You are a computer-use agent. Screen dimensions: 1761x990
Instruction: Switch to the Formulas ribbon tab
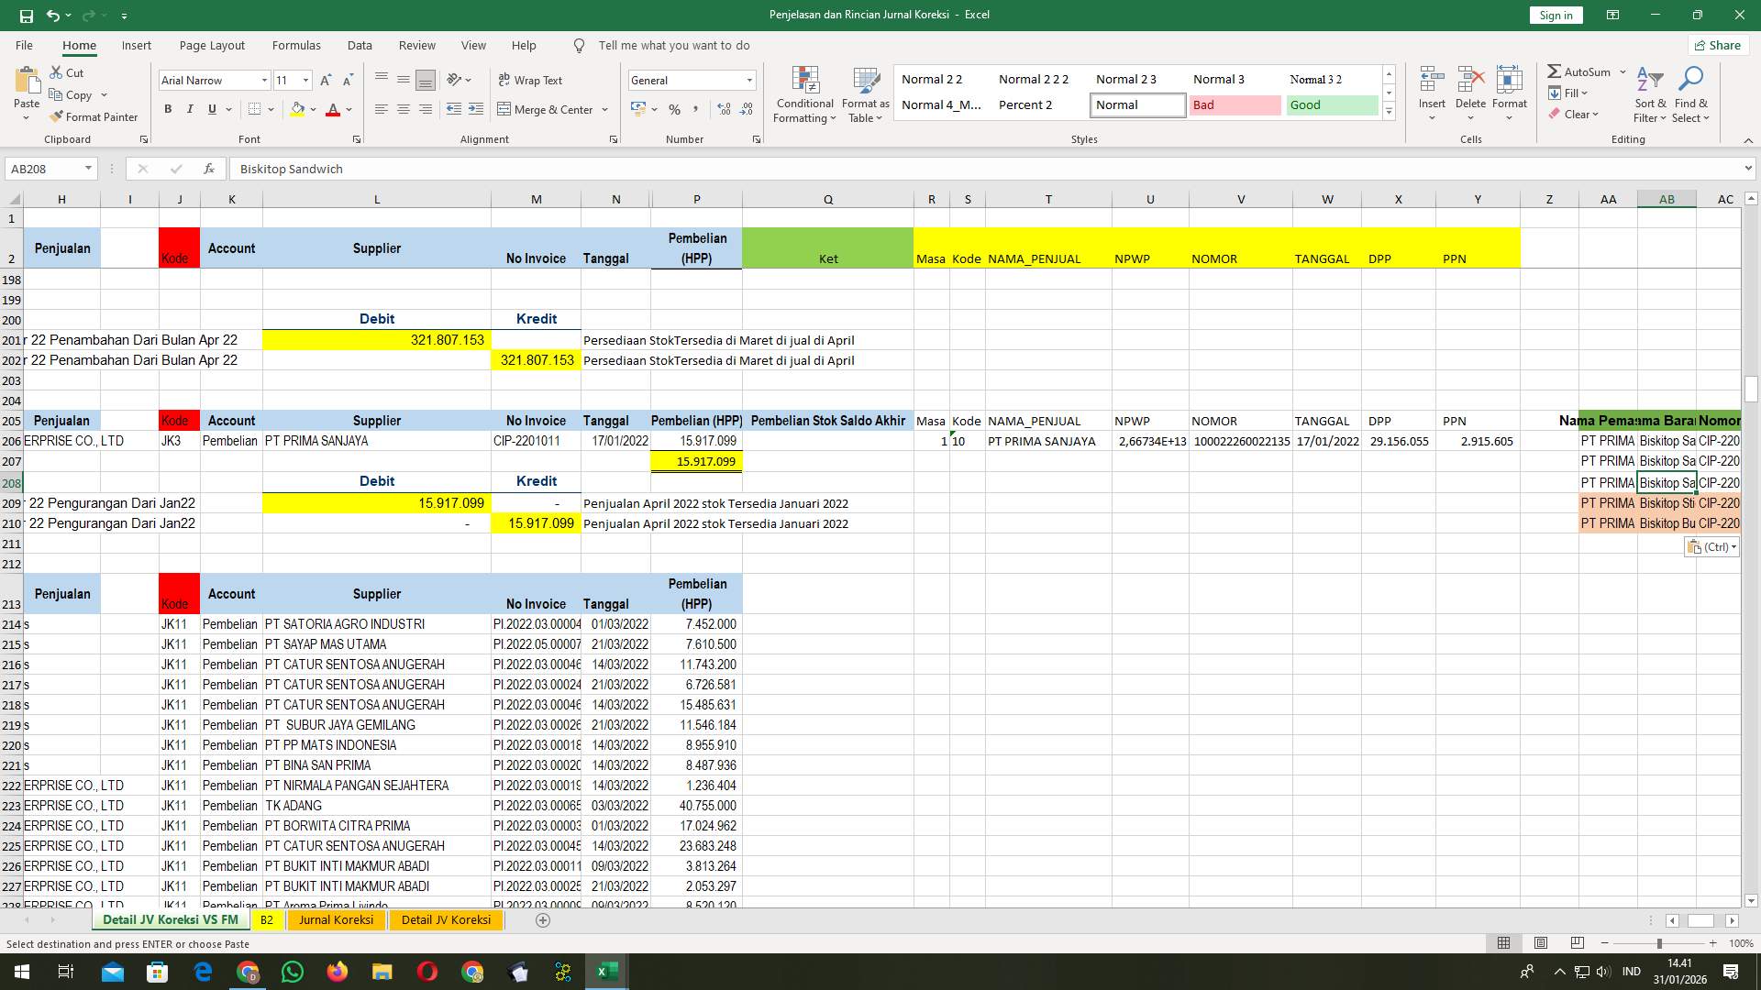296,45
